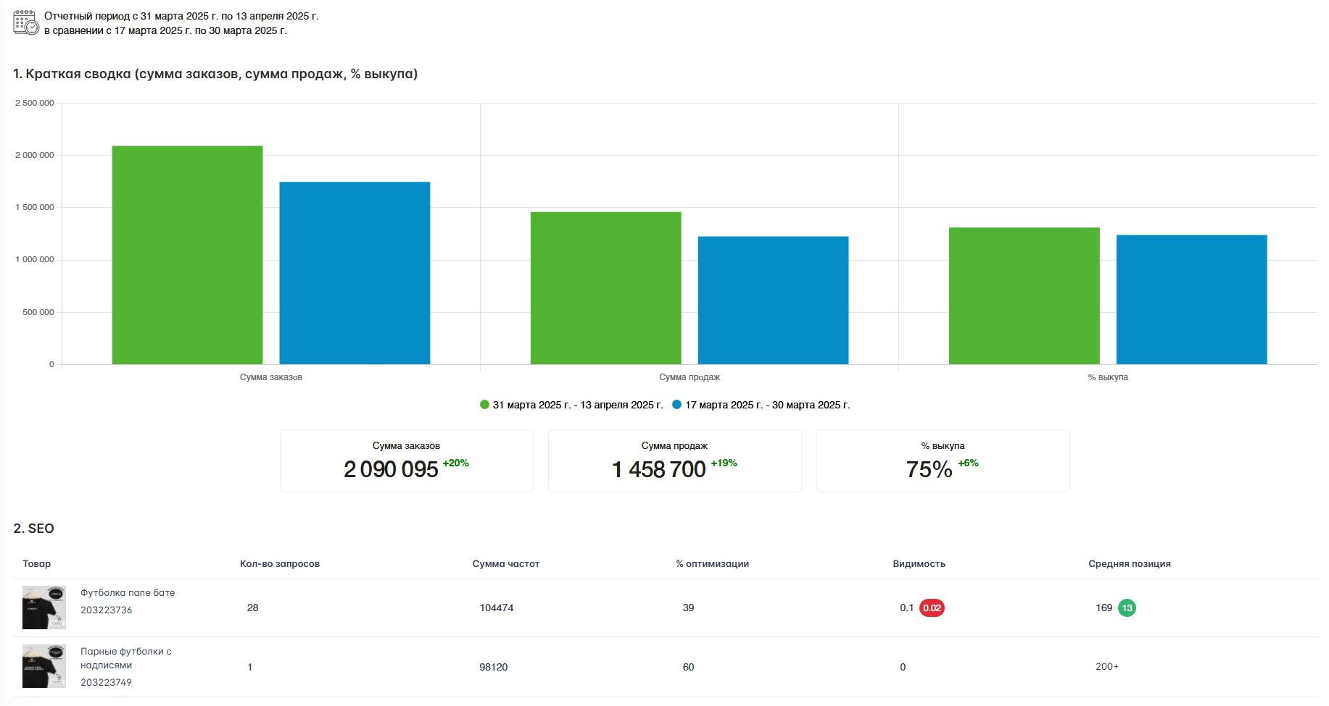Toggle green legend series 31 марта – 13 апреля
Viewport: 1329px width, 706px height.
pos(571,405)
